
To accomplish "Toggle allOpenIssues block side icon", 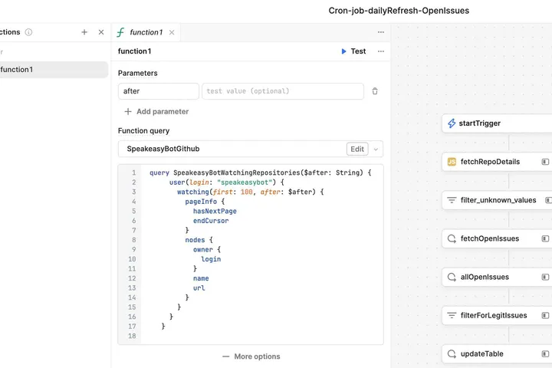I will [x=545, y=277].
